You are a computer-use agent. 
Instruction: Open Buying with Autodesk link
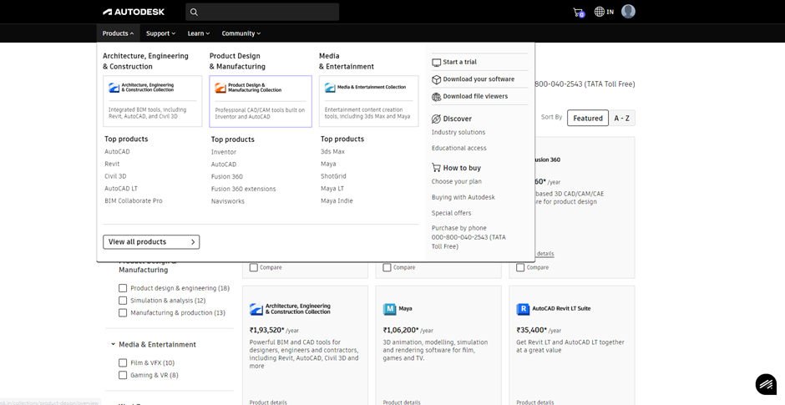pos(463,197)
